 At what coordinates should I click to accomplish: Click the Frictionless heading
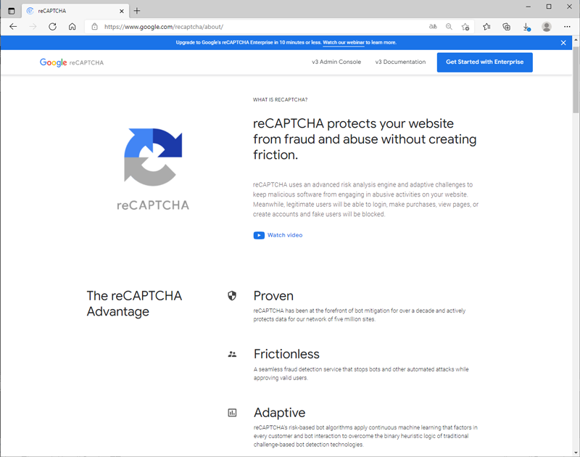(x=286, y=354)
